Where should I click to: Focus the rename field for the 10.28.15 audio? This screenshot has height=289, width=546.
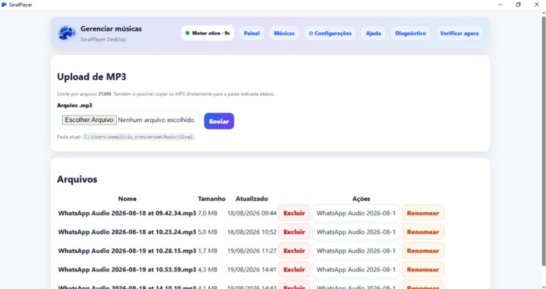coord(356,251)
